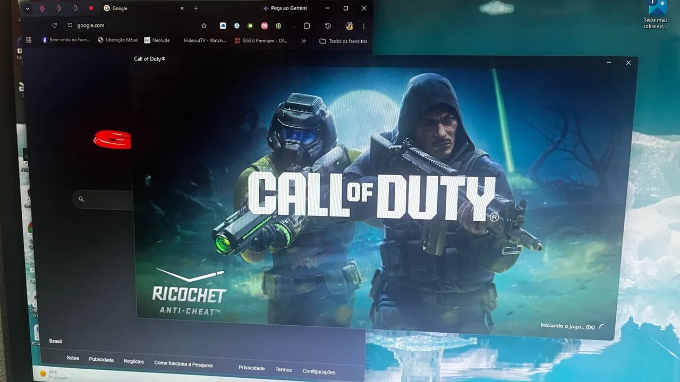Viewport: 680px width, 382px height.
Task: Switch to the first pinned tab
Action: 42,8
